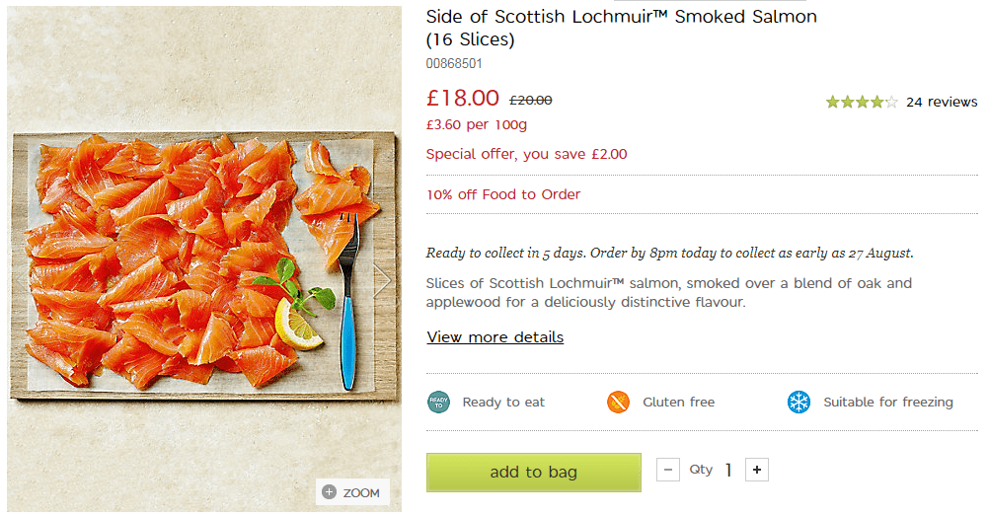Open the 24 reviews link
The height and width of the screenshot is (515, 988).
pyautogui.click(x=942, y=102)
